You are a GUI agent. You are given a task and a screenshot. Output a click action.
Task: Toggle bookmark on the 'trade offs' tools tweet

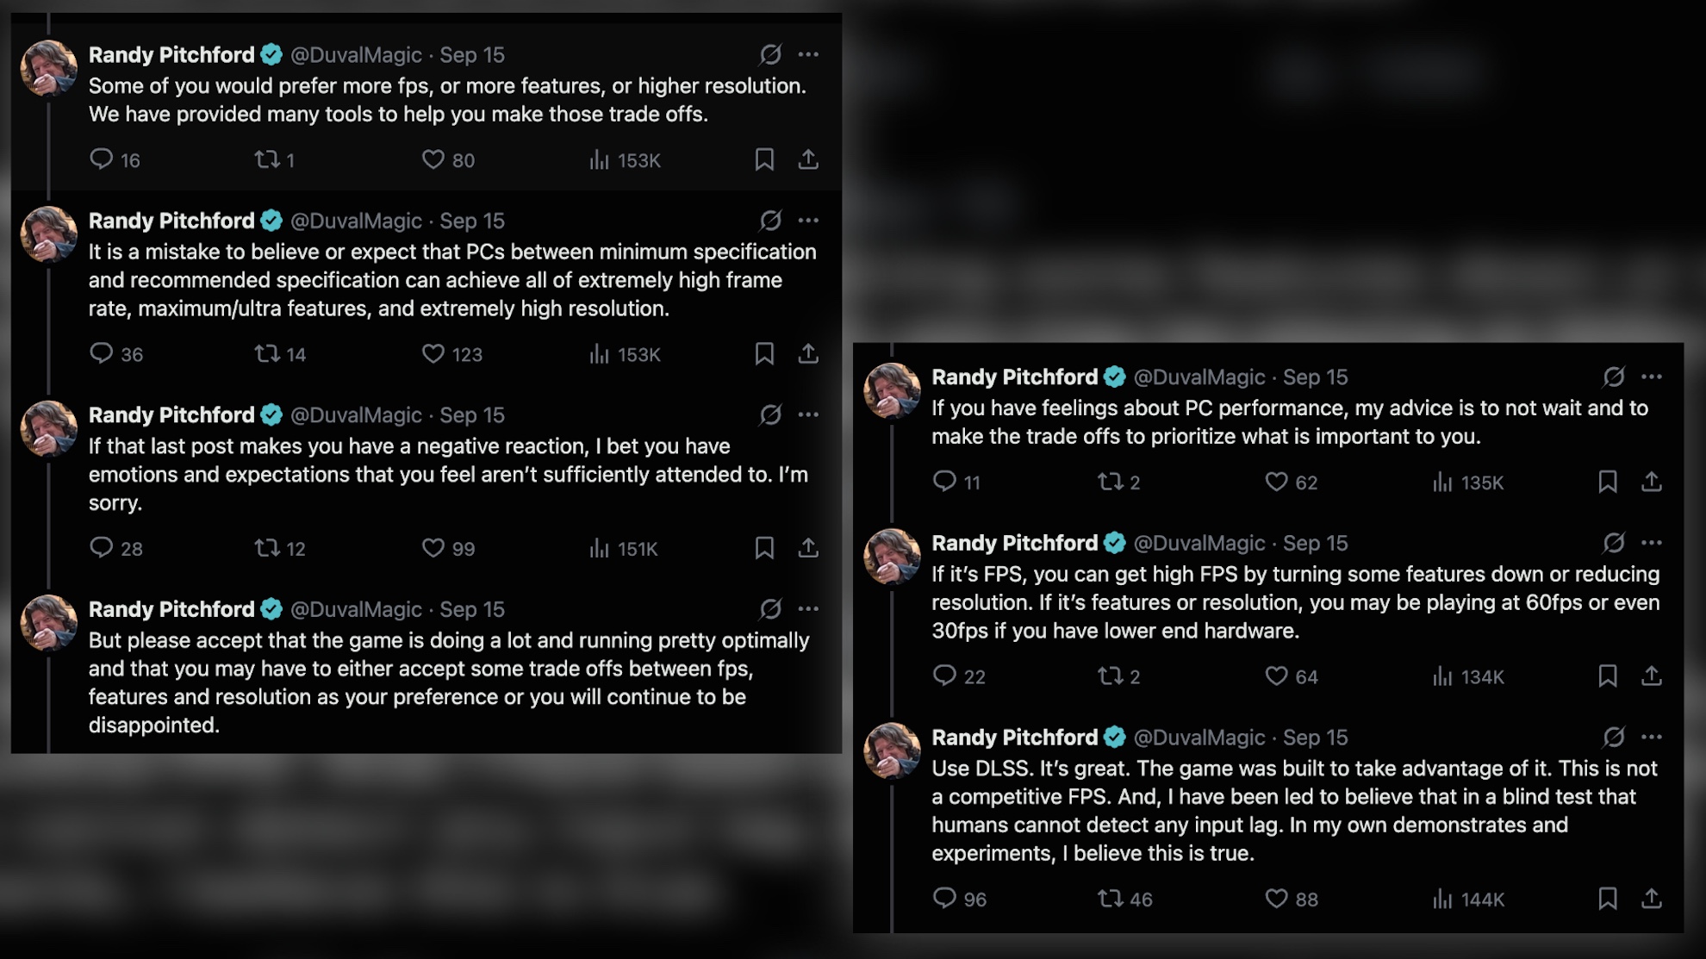764,159
